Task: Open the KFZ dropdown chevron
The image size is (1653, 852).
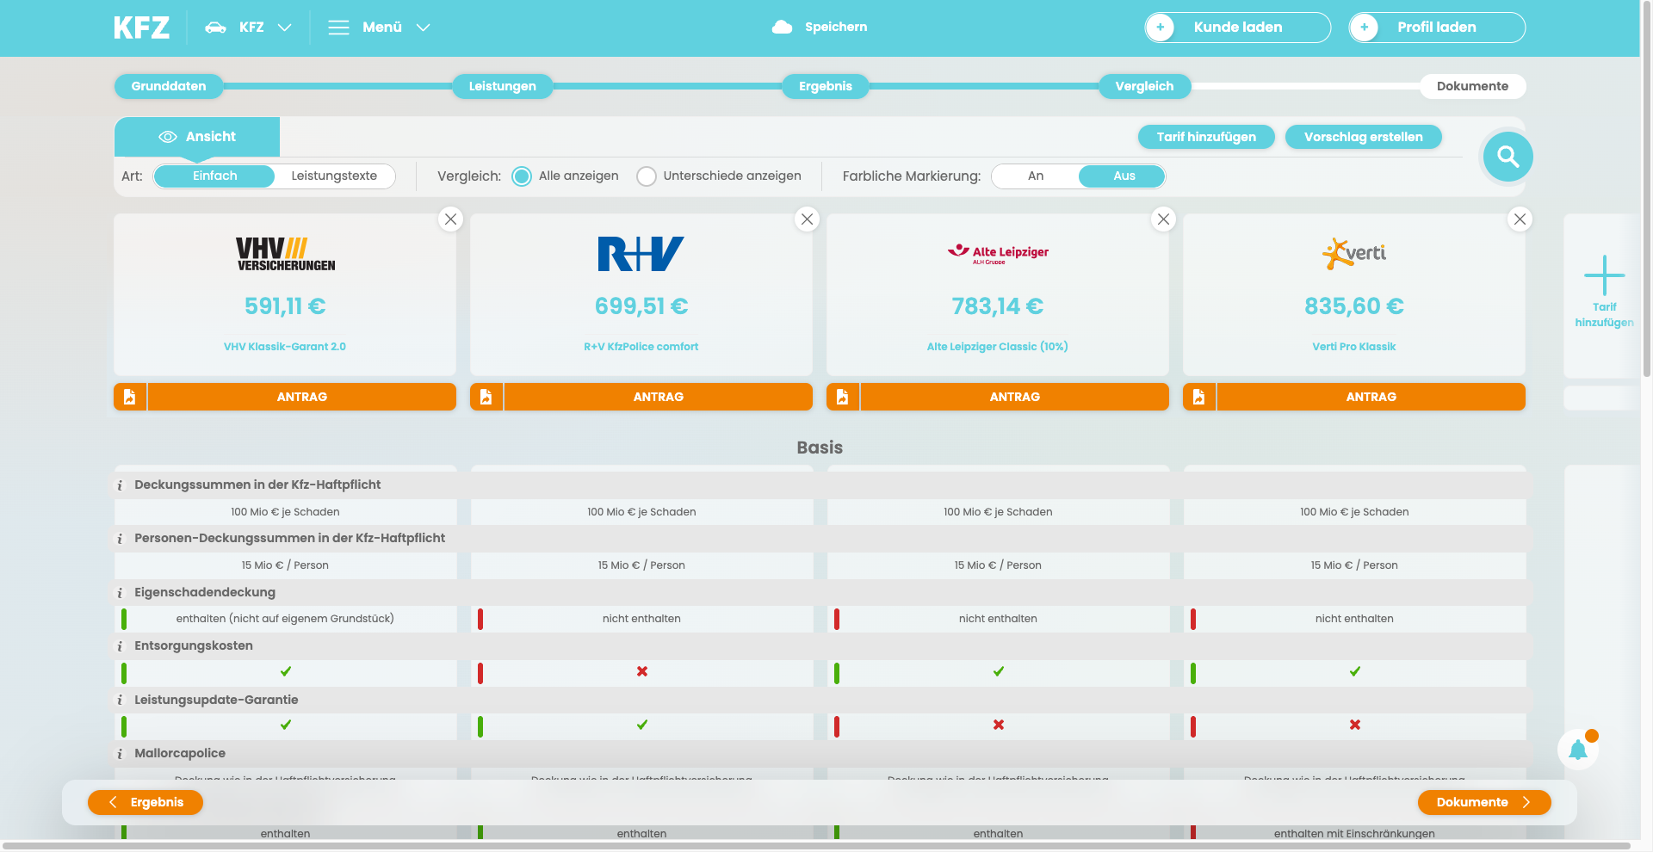Action: [x=285, y=28]
